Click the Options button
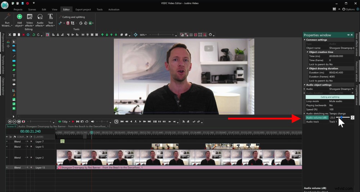The image size is (360, 192). tap(348, 9)
